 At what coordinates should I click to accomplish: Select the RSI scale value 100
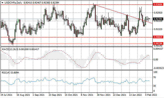155,72
